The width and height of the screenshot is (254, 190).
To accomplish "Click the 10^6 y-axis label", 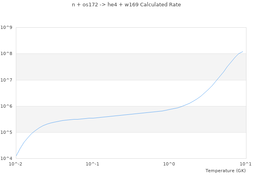I will (7, 106).
